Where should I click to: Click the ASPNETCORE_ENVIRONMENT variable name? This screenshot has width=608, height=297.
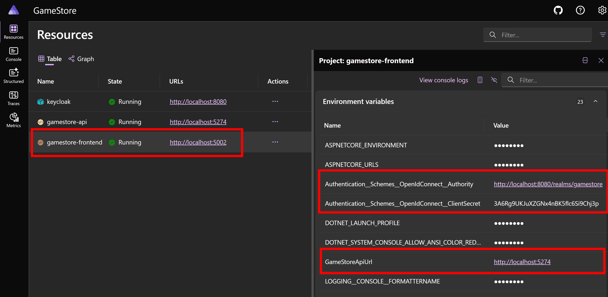[x=366, y=145]
